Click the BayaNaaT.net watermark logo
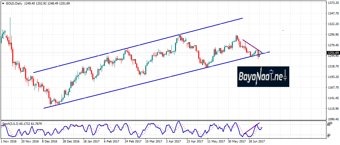This screenshot has width=340, height=145. [x=263, y=77]
